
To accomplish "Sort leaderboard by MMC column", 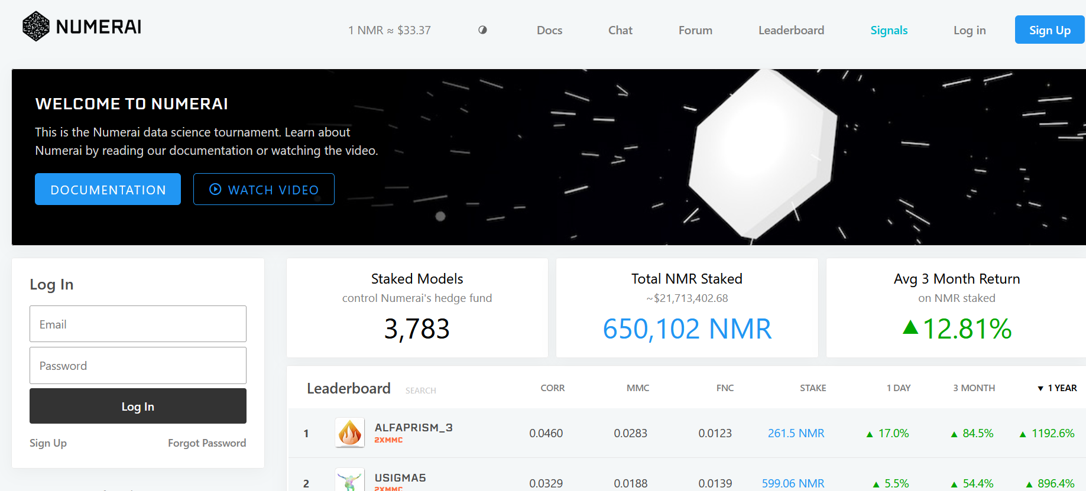I will pyautogui.click(x=638, y=388).
